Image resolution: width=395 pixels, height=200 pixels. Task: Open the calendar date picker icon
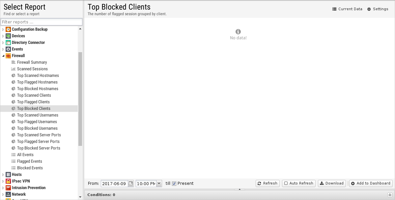[x=131, y=183]
